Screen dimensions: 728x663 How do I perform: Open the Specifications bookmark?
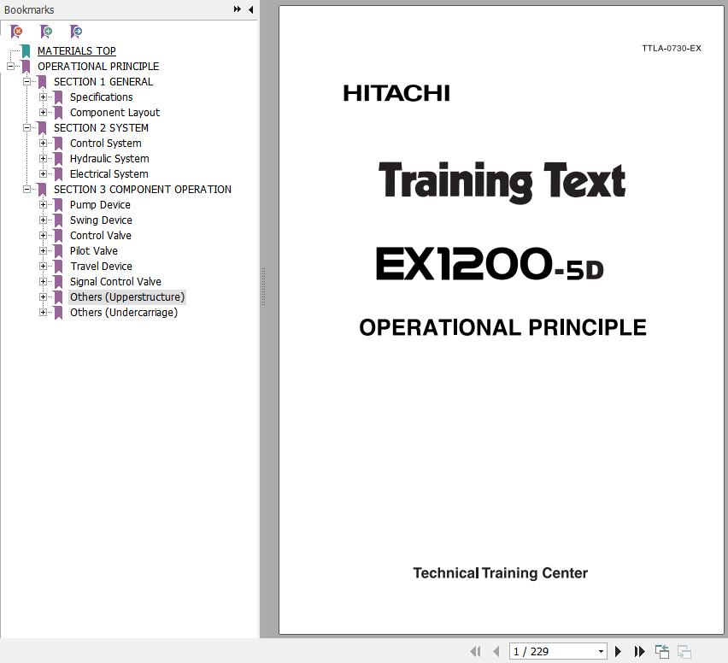101,97
